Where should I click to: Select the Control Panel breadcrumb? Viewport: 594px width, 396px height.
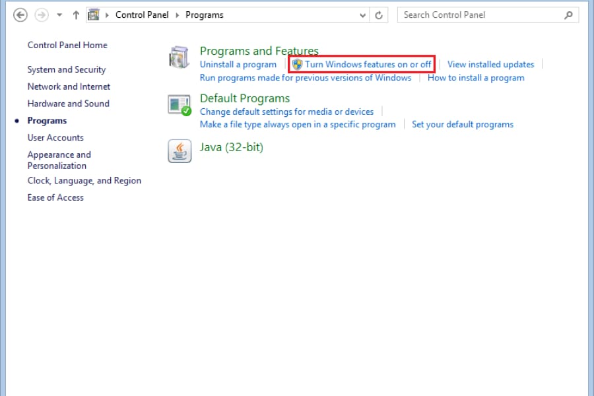(x=142, y=15)
